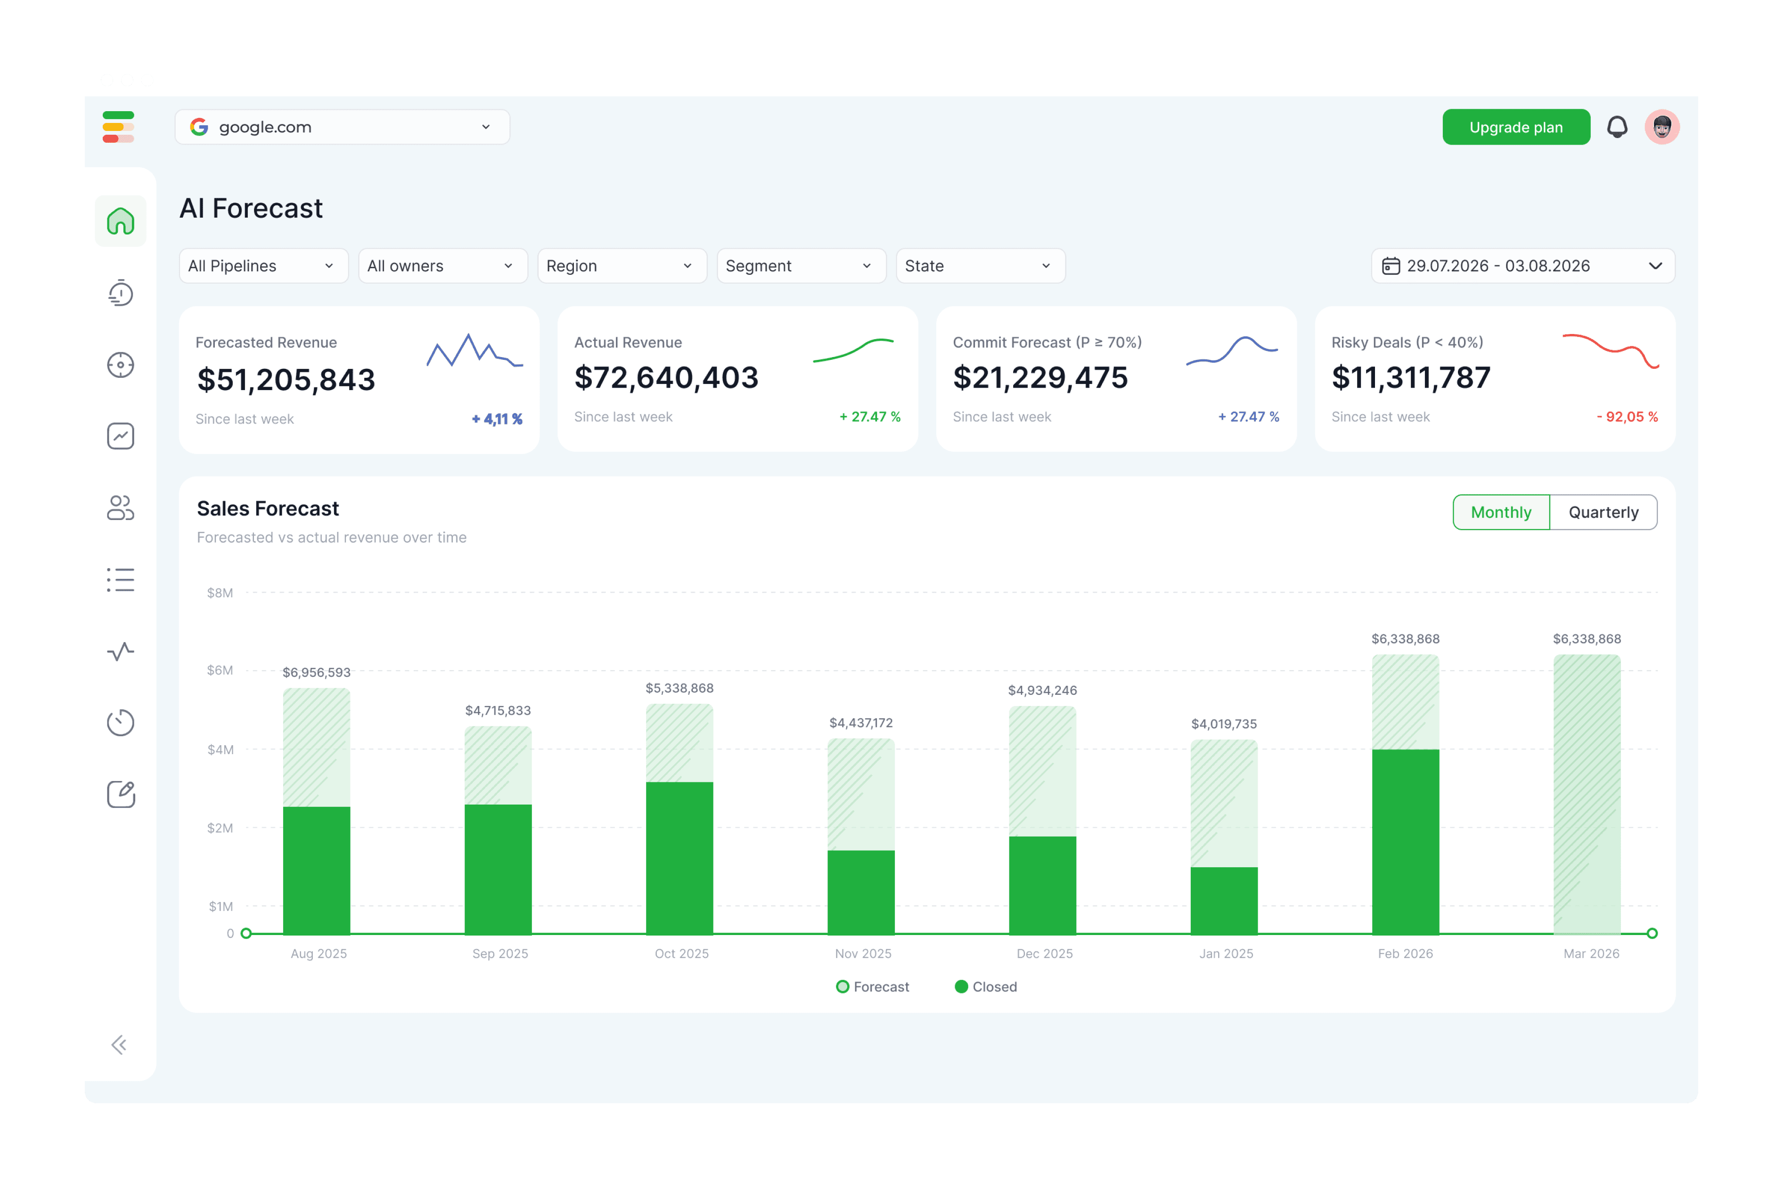Toggle Forecast series in chart legend
This screenshot has width=1784, height=1204.
tap(872, 987)
